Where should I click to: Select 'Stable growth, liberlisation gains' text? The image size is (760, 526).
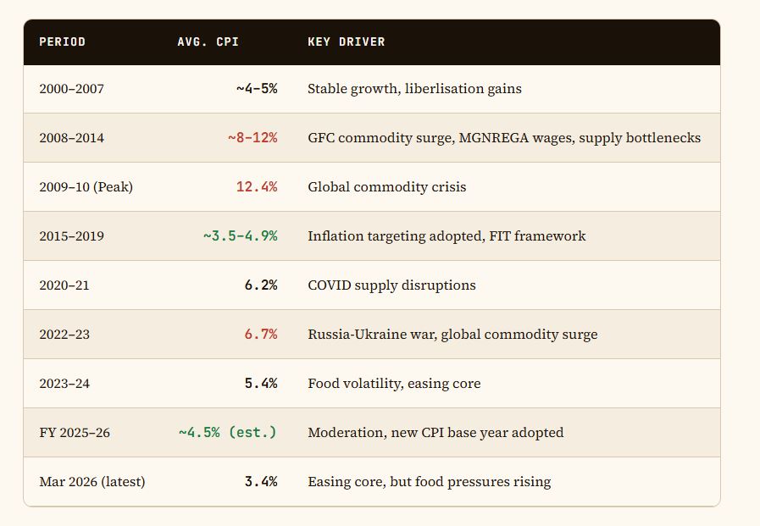click(414, 89)
